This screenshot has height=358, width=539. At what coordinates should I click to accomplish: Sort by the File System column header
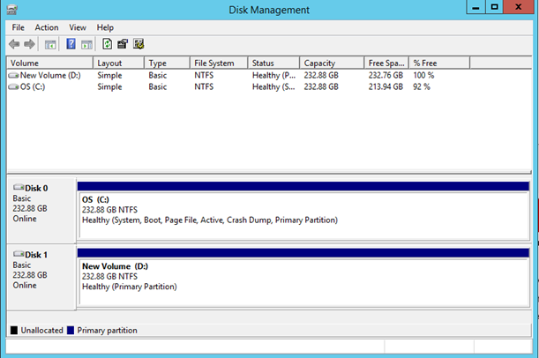point(219,63)
